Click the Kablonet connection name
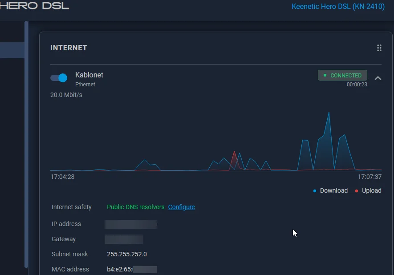This screenshot has height=275, width=394. coord(89,75)
